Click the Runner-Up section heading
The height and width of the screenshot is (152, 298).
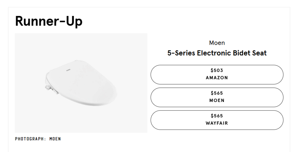pos(49,21)
